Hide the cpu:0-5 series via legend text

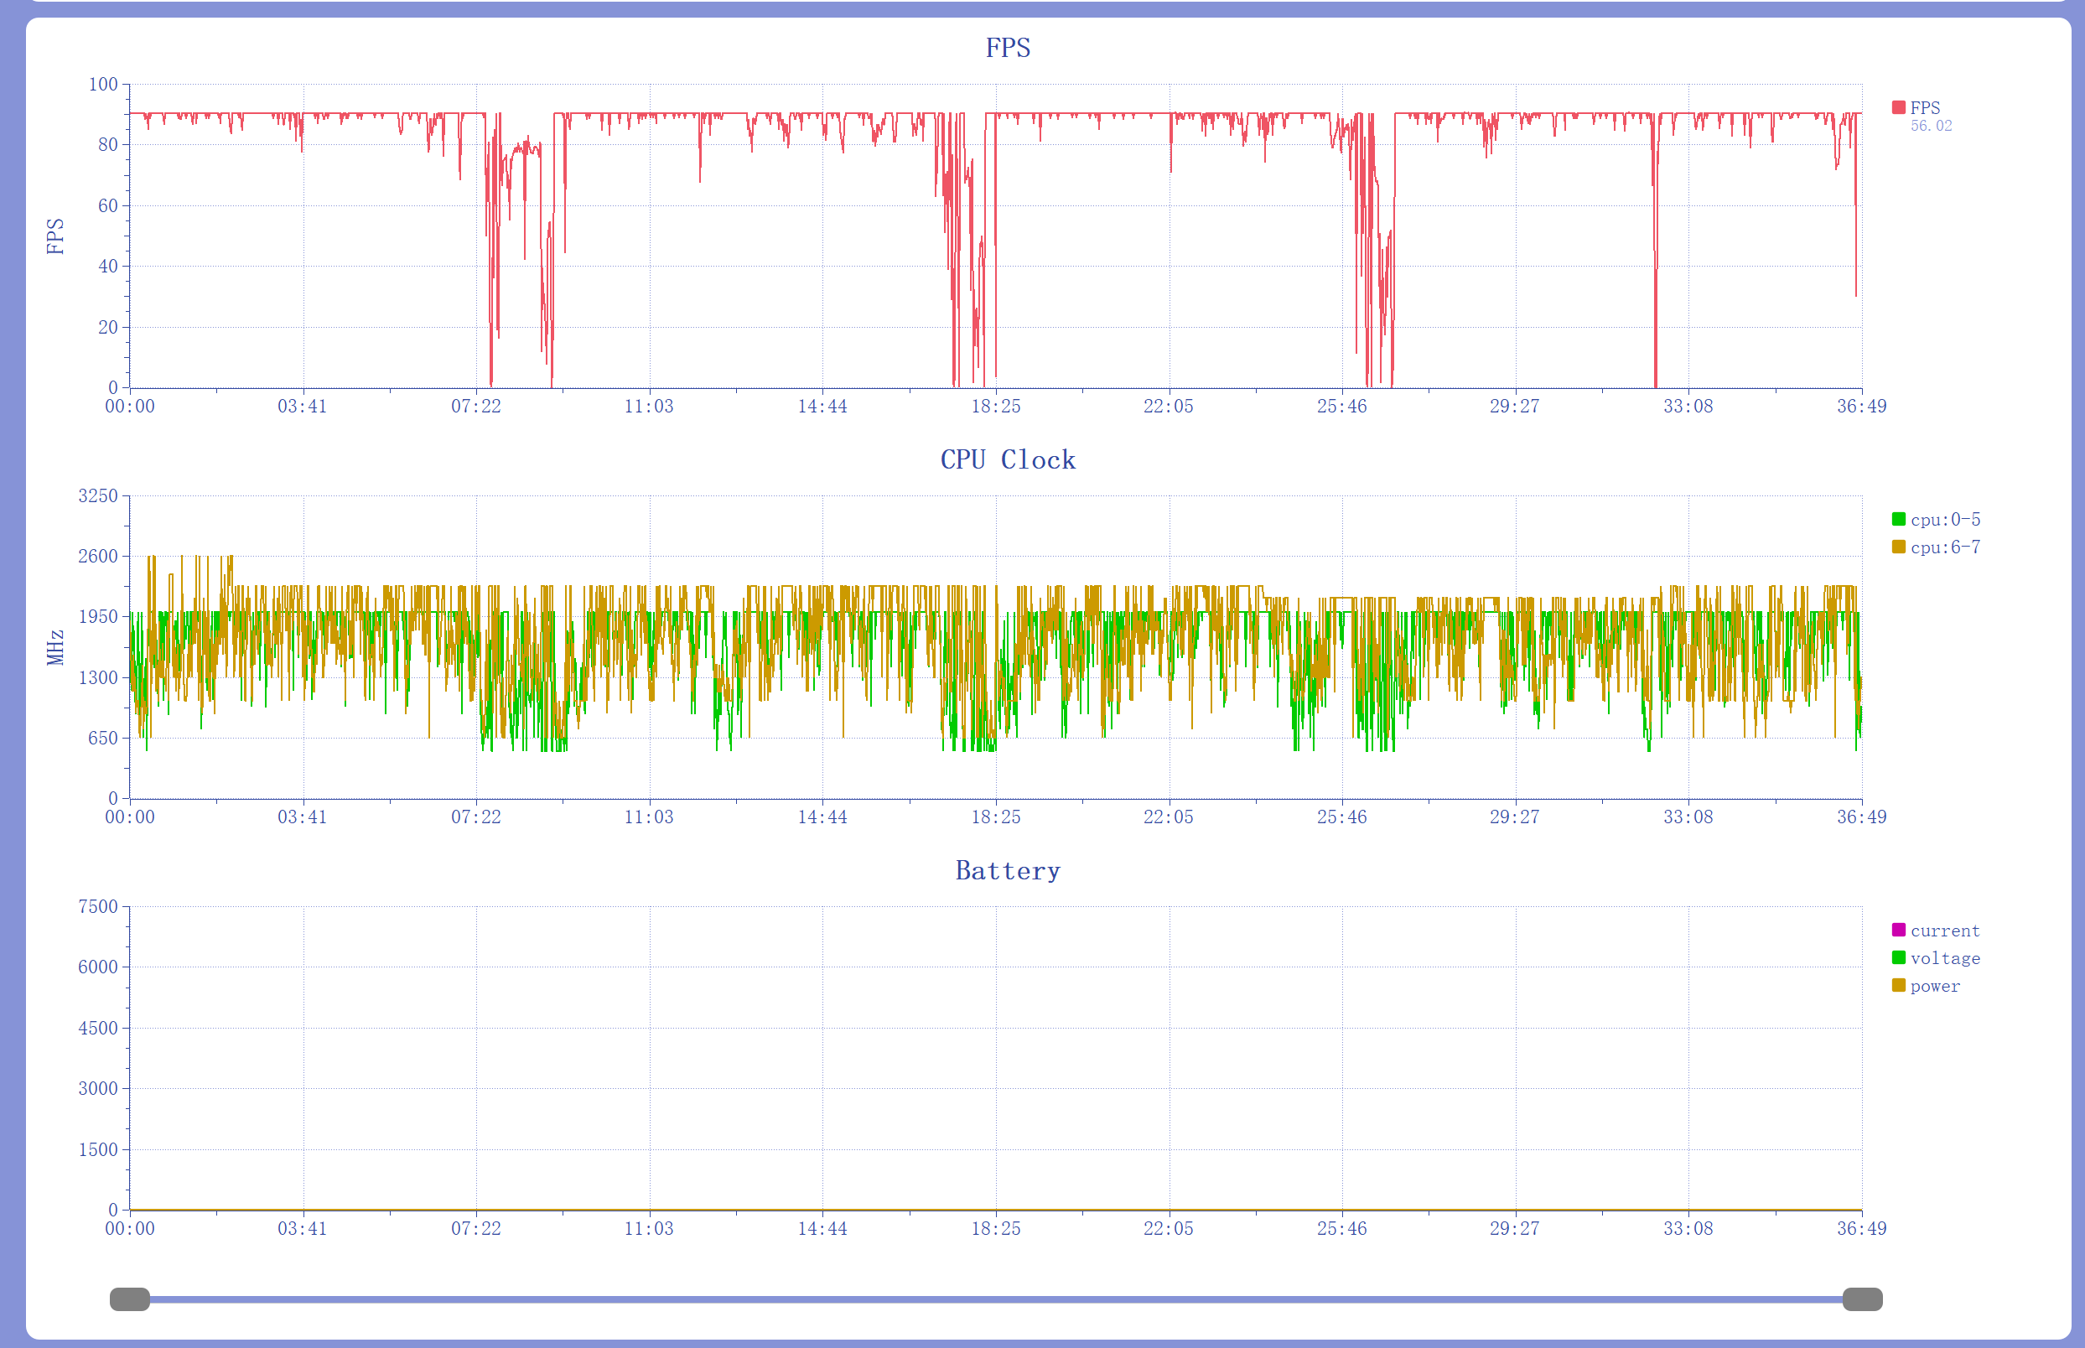1945,520
